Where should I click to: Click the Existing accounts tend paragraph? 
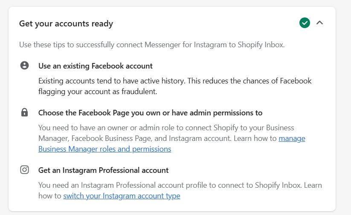click(175, 86)
